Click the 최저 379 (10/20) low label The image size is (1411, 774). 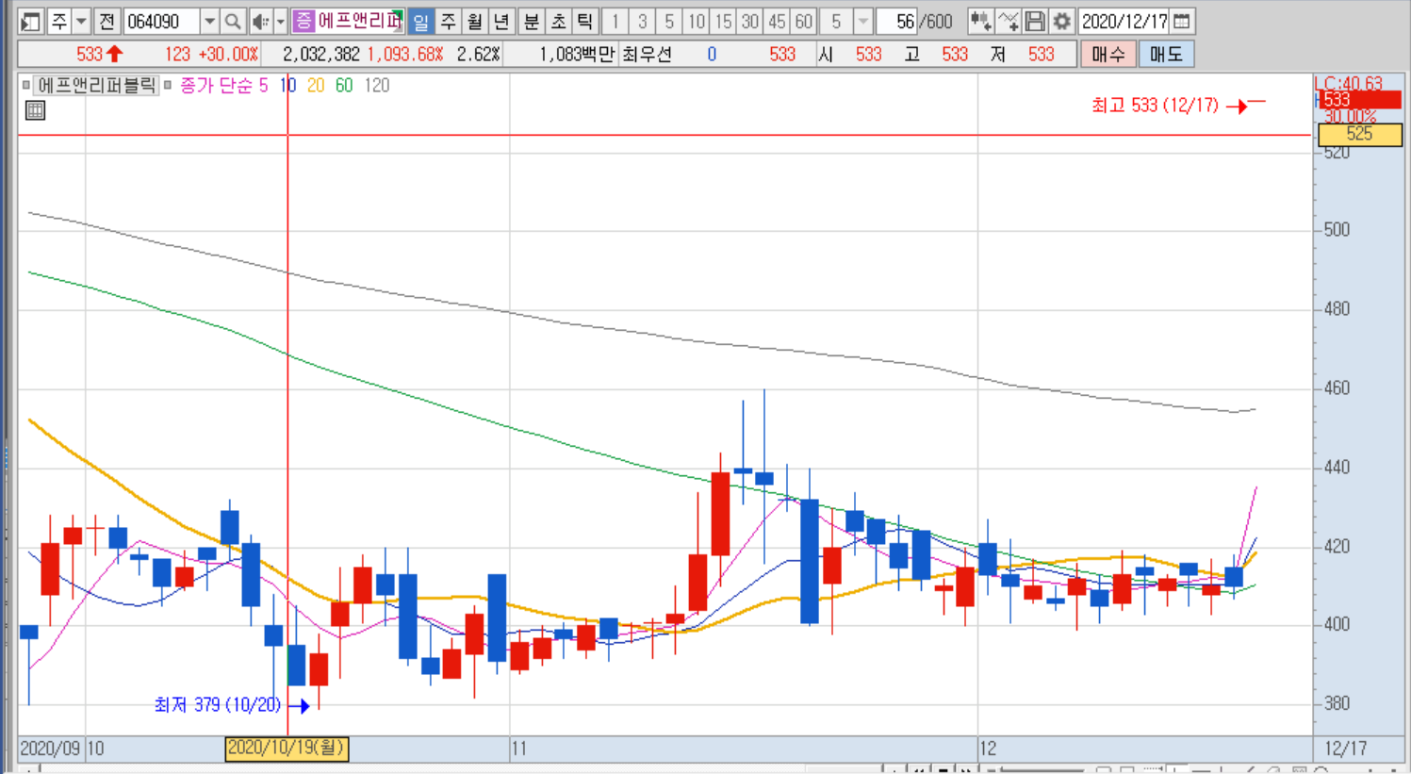coord(218,705)
